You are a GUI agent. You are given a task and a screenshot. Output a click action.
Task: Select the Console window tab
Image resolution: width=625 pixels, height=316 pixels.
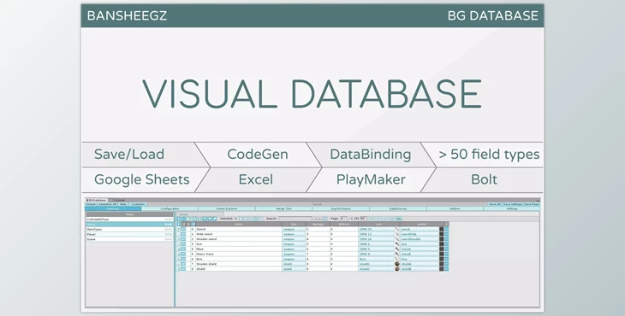(117, 200)
